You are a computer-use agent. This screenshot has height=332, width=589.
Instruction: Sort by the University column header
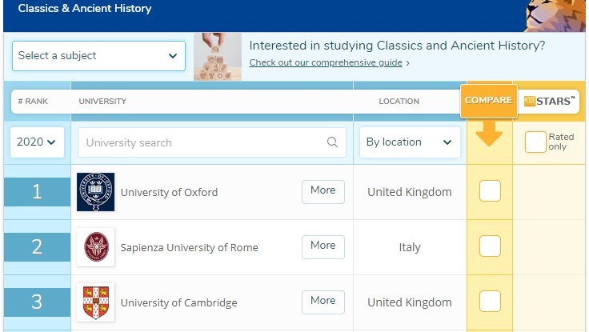click(x=102, y=102)
